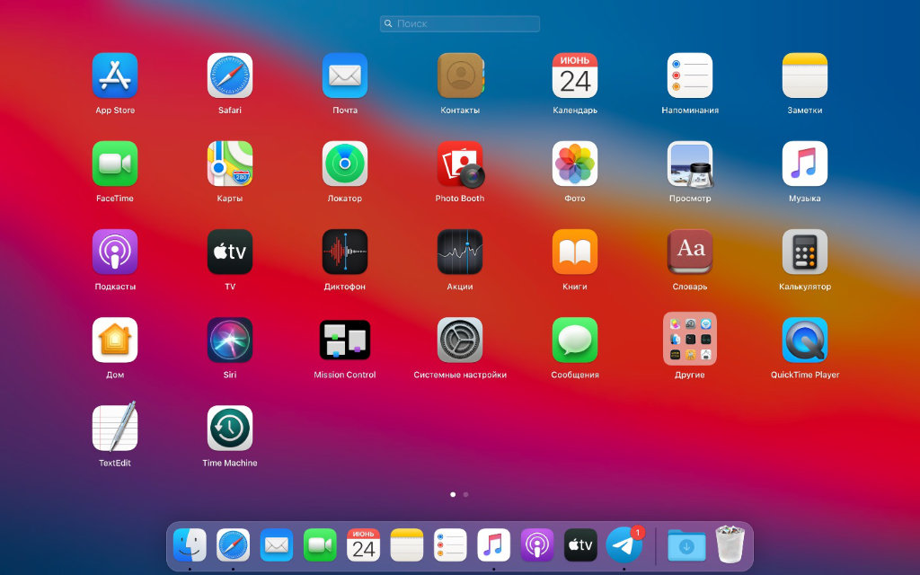Open Podcasts icon in the Dock
The height and width of the screenshot is (575, 920).
click(x=537, y=545)
